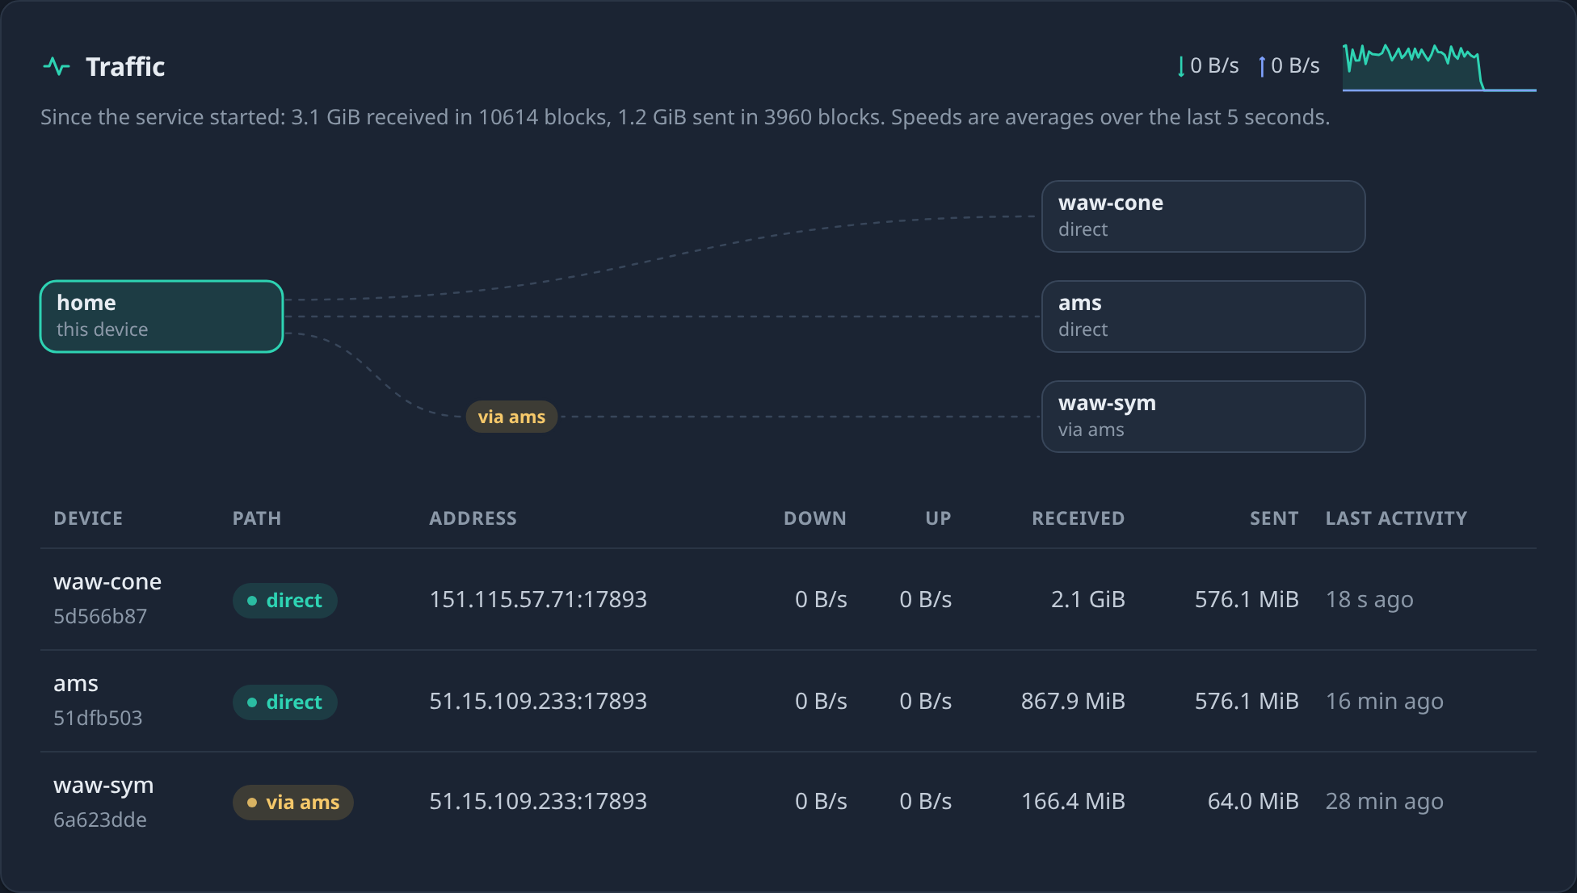Screen dimensions: 1577x893
Task: Click the via ams label on the connection line
Action: click(511, 417)
